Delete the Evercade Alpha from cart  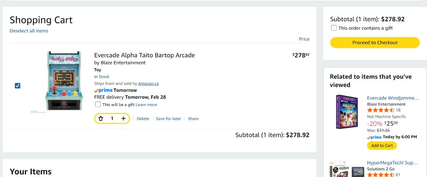point(143,119)
